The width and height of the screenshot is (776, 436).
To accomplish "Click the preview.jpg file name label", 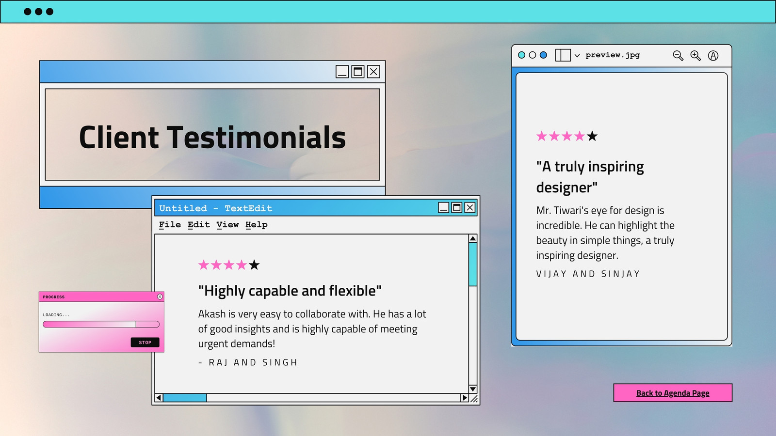I will click(613, 55).
